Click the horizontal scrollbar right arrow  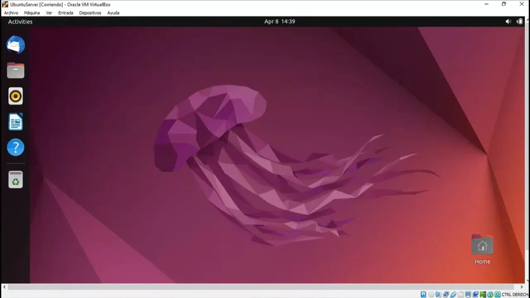coord(522,287)
